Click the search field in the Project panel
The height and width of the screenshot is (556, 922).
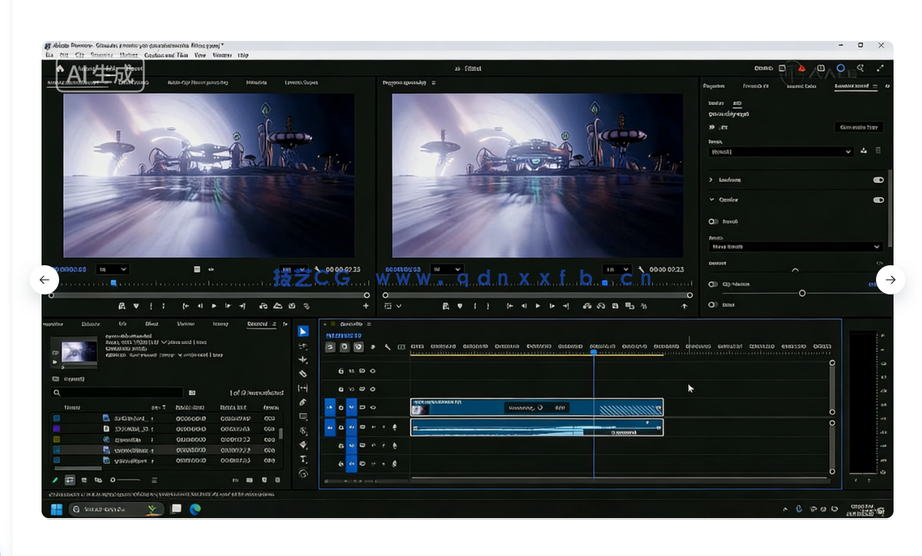117,393
